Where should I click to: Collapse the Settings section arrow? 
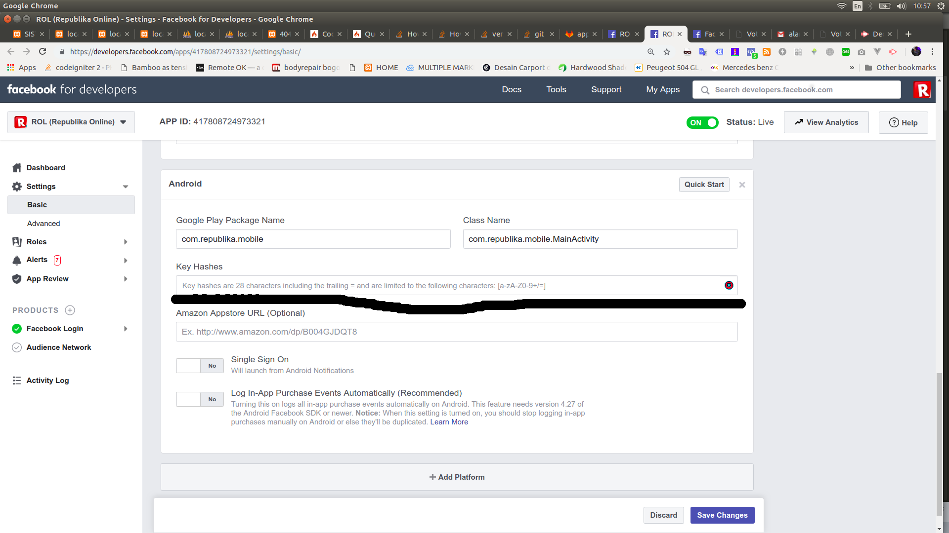(x=126, y=187)
